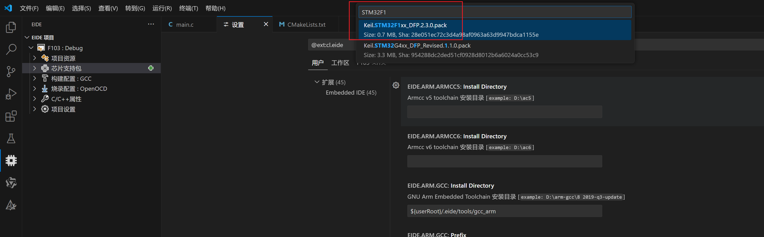
Task: Click the green plus to add chip package
Action: 151,68
